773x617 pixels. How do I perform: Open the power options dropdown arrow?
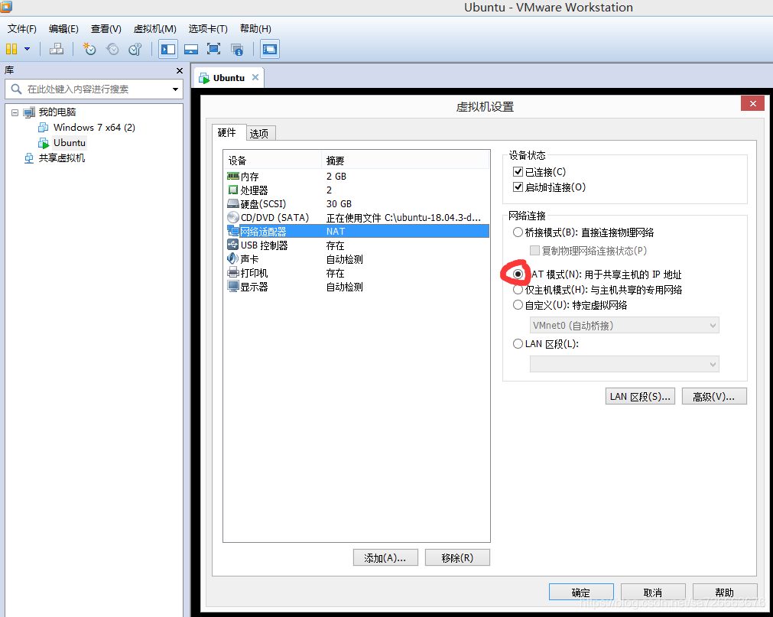(x=27, y=49)
